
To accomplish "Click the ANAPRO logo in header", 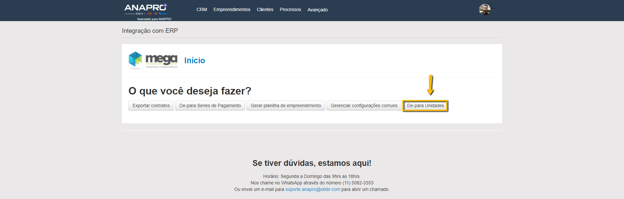I will point(146,8).
